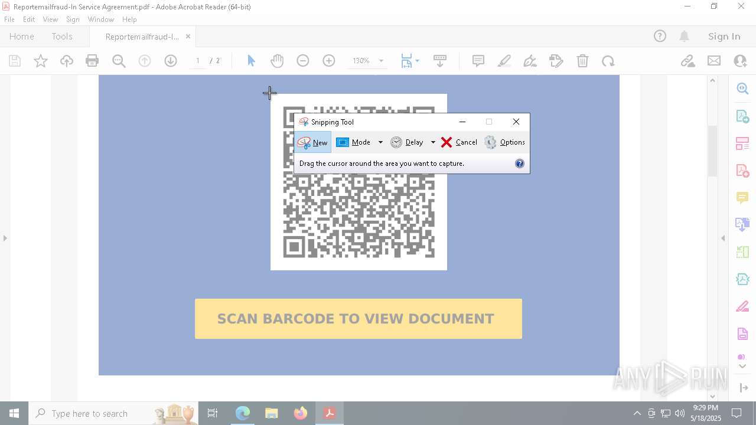Click the Windows Start button
This screenshot has height=425, width=756.
tap(14, 413)
